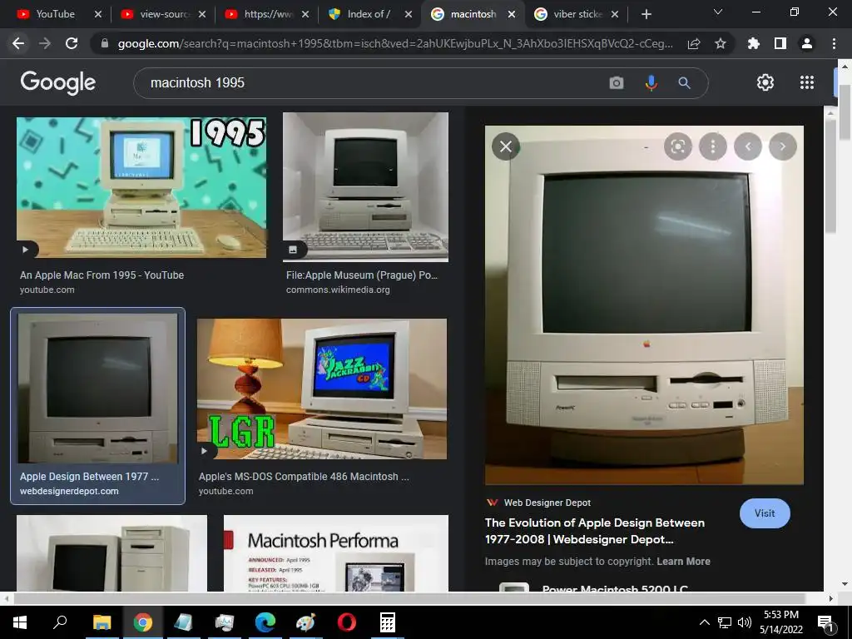Open Paint from the taskbar

tap(306, 622)
